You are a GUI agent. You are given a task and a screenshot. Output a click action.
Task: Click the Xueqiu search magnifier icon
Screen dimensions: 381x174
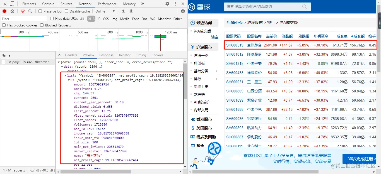(304, 7)
